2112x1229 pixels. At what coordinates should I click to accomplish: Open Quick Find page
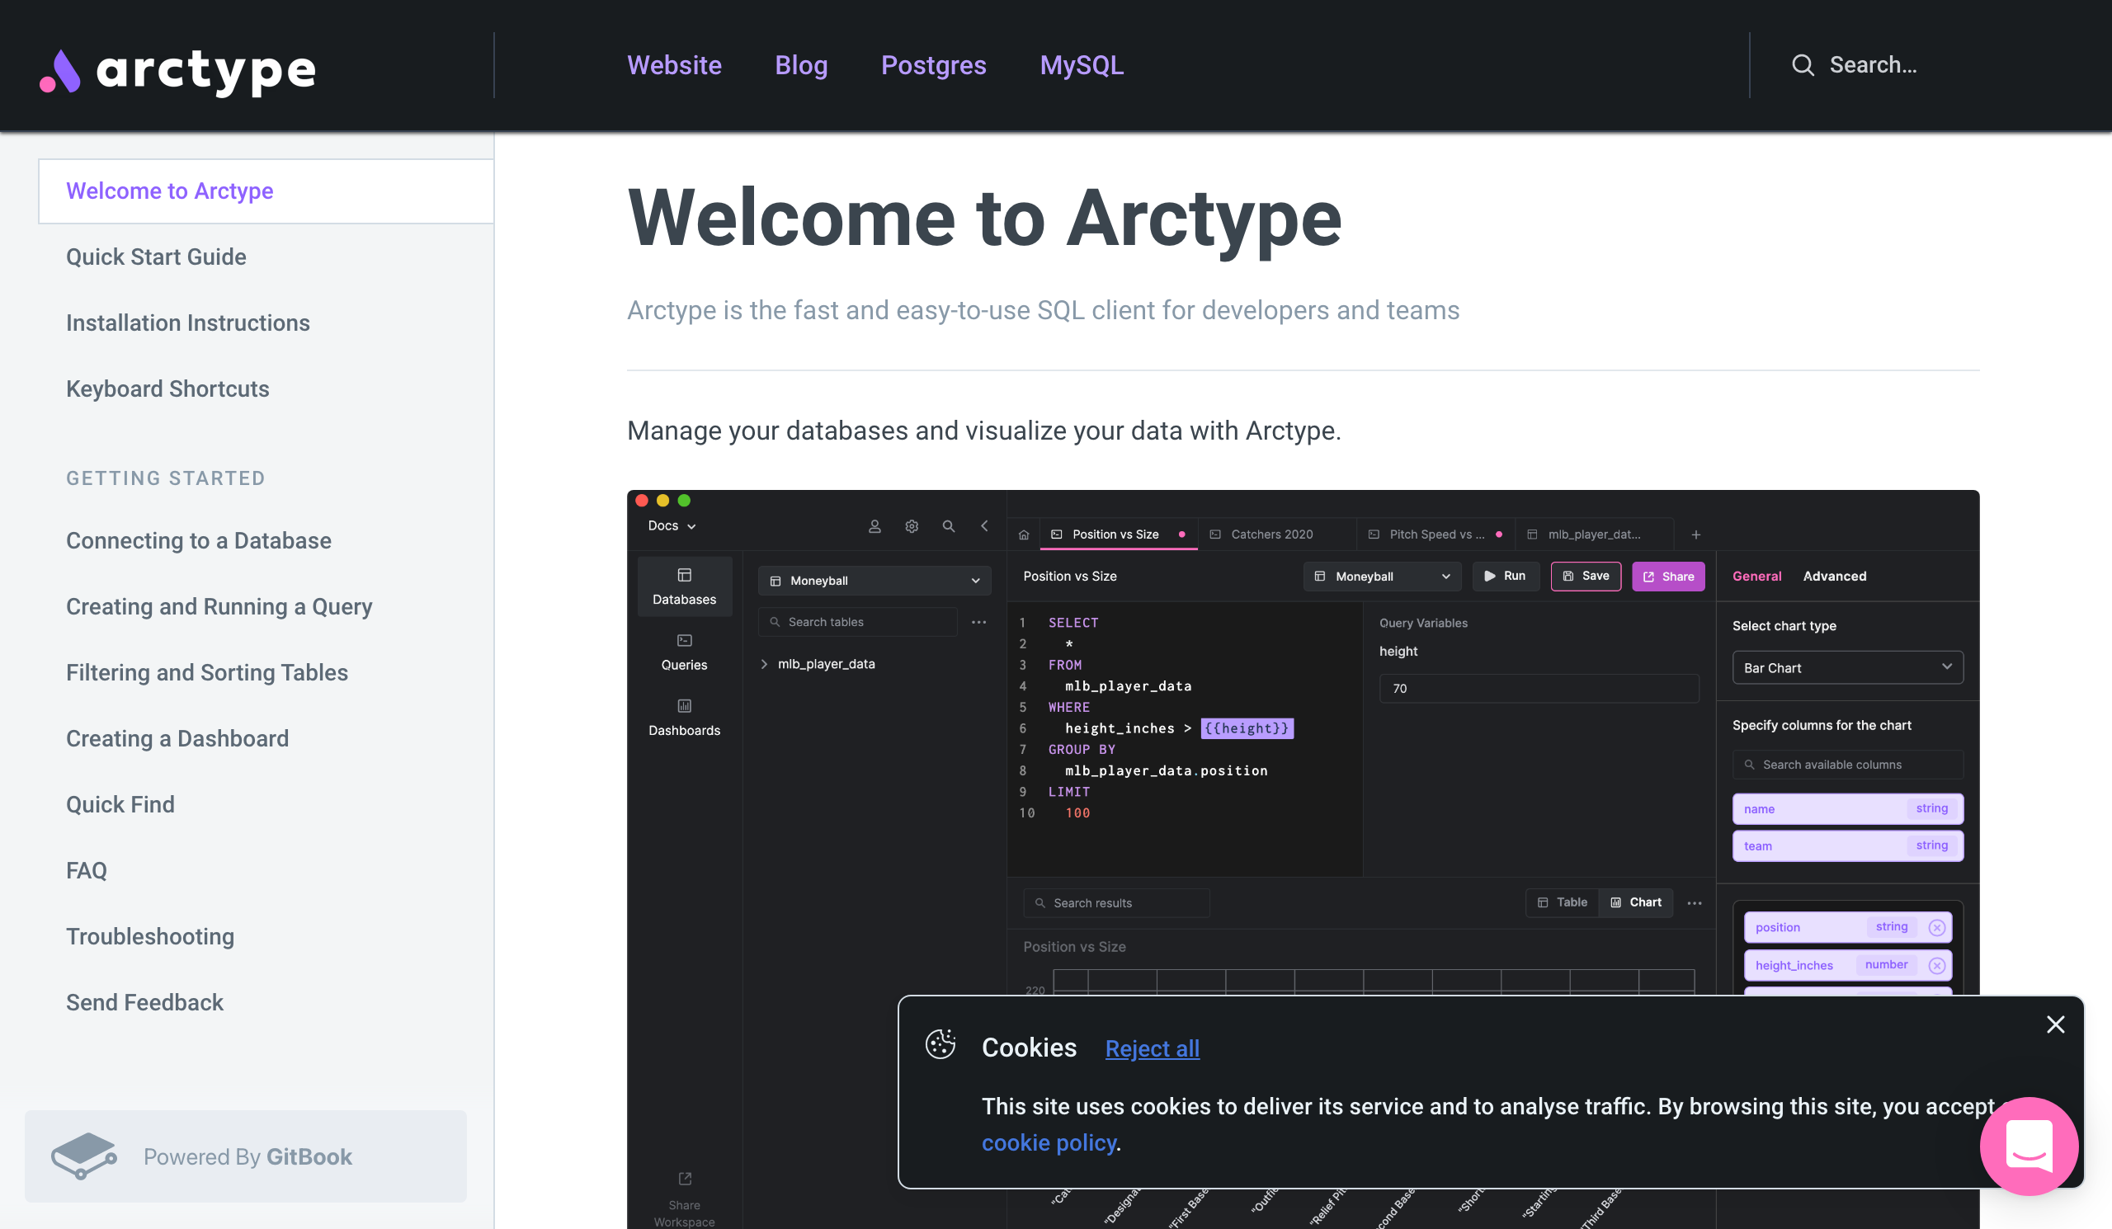pos(120,804)
